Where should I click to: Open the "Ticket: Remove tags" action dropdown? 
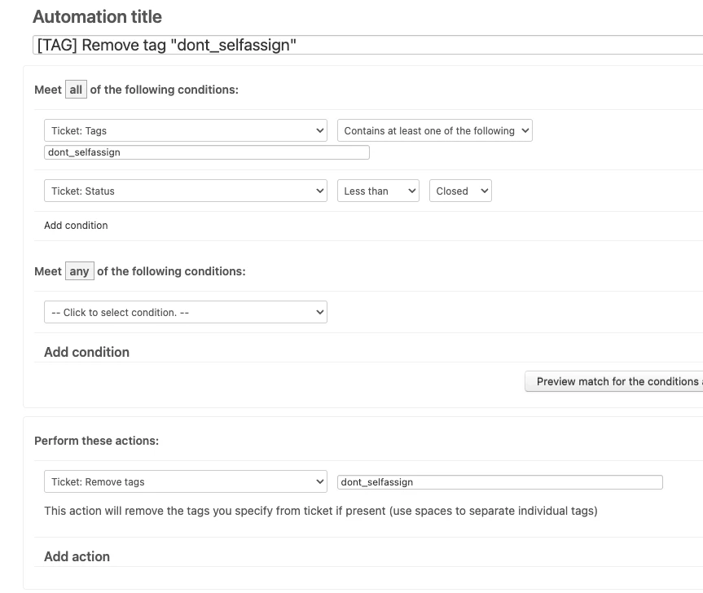[186, 481]
